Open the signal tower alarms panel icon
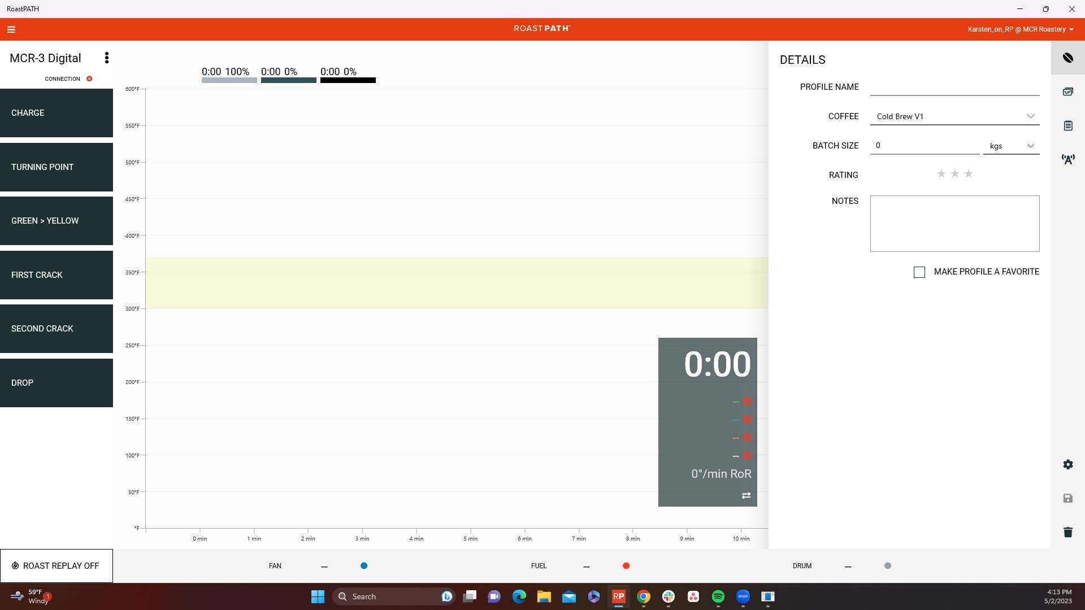This screenshot has width=1085, height=610. pyautogui.click(x=1068, y=159)
